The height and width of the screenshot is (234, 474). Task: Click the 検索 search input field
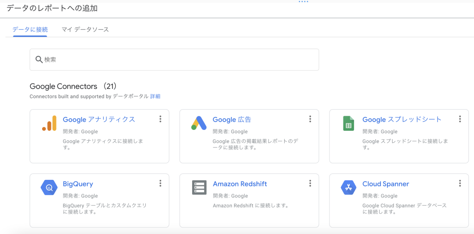pyautogui.click(x=176, y=60)
